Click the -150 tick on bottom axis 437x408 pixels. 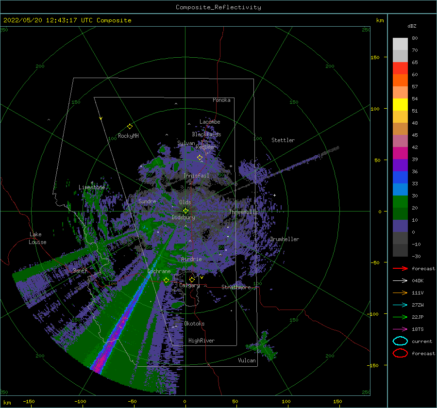(29, 401)
